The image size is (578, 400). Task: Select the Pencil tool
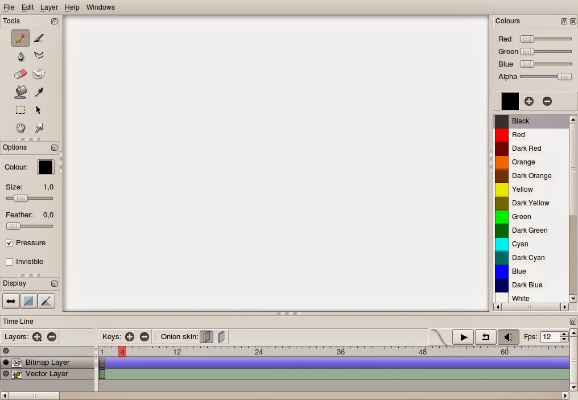(x=20, y=38)
